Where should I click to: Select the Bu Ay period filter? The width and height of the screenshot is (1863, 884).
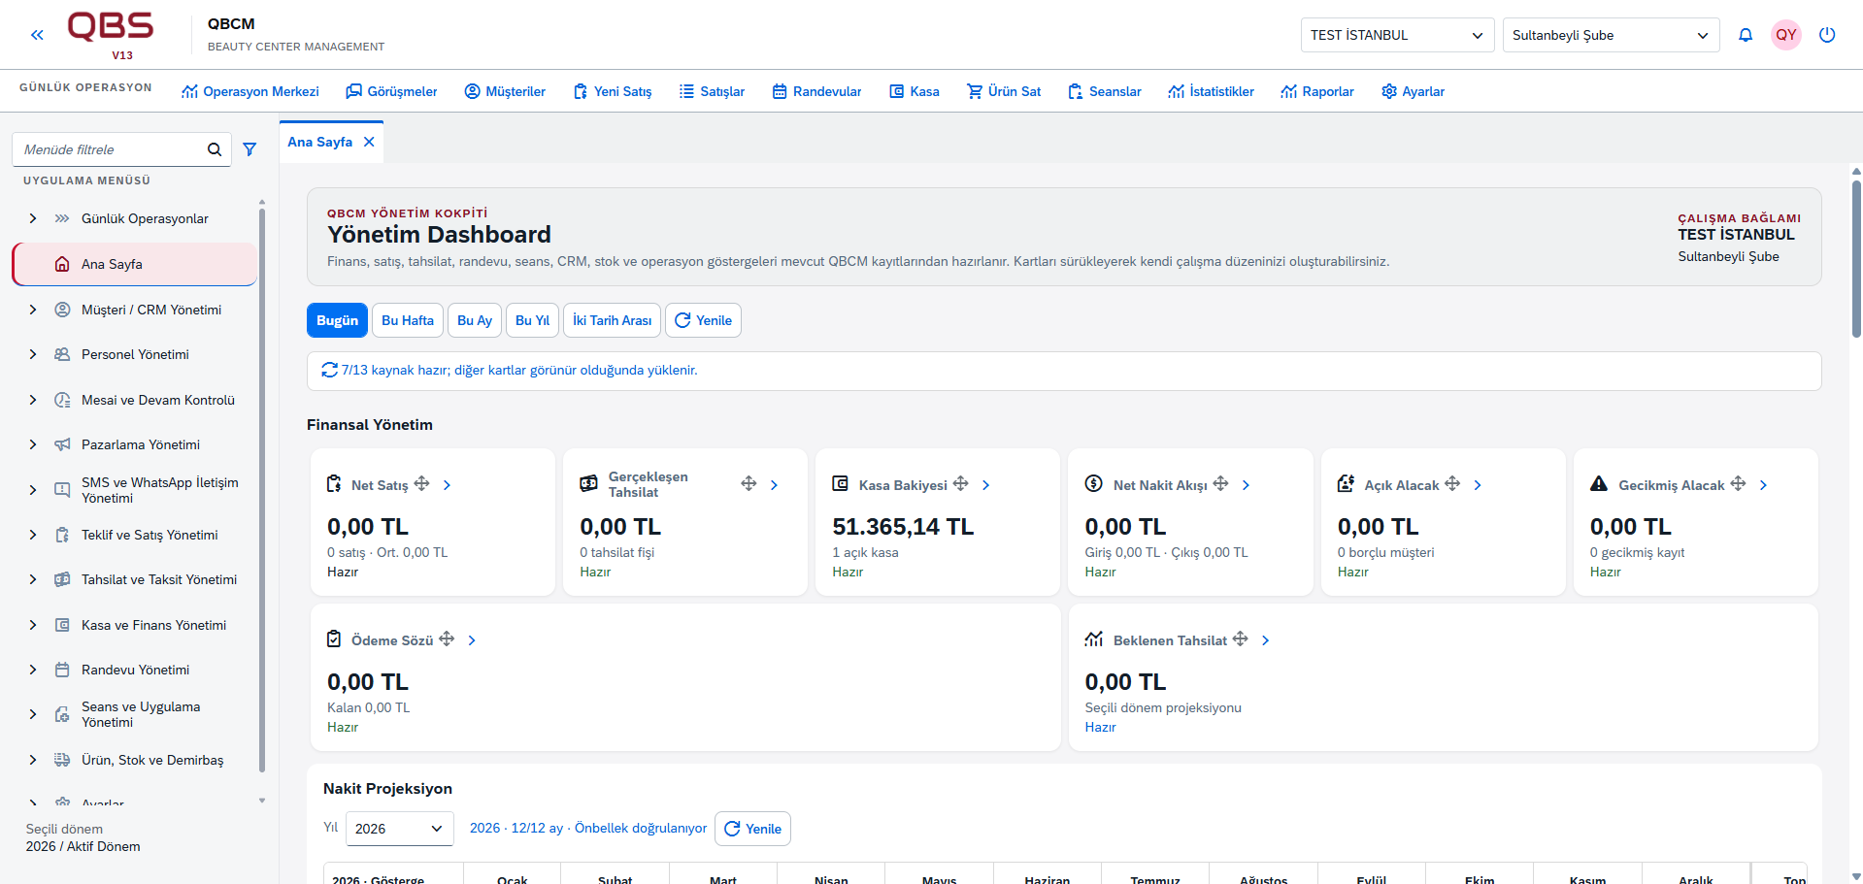475,320
